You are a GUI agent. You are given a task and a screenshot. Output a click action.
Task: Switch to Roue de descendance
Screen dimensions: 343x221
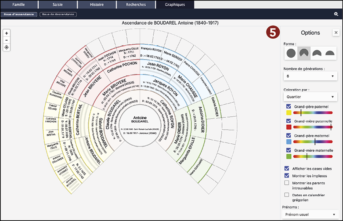click(58, 14)
